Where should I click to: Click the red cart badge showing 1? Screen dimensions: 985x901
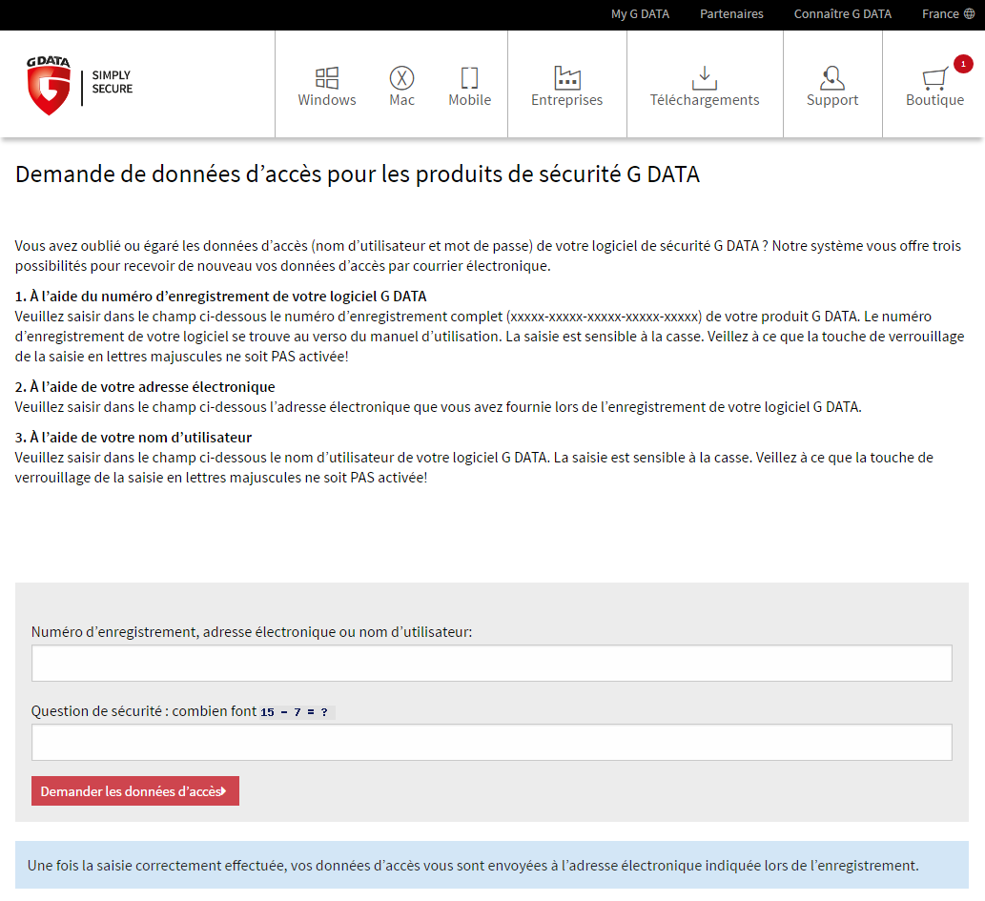pos(963,64)
